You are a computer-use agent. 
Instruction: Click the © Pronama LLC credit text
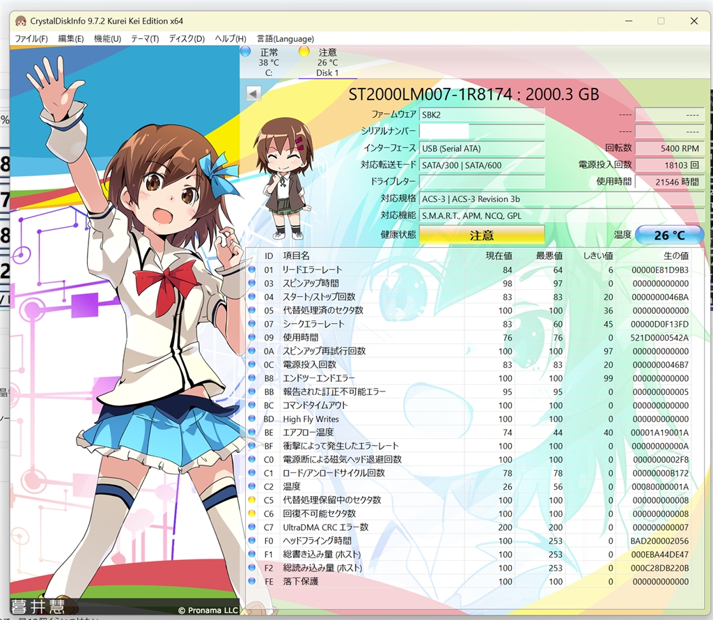click(207, 610)
